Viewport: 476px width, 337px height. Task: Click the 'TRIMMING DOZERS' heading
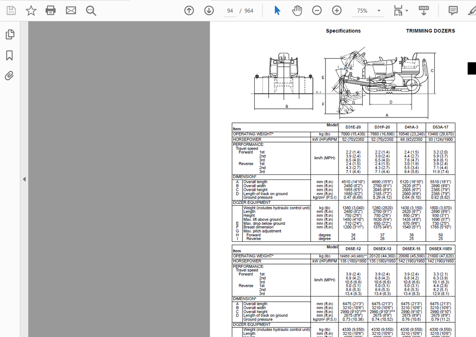pos(430,31)
